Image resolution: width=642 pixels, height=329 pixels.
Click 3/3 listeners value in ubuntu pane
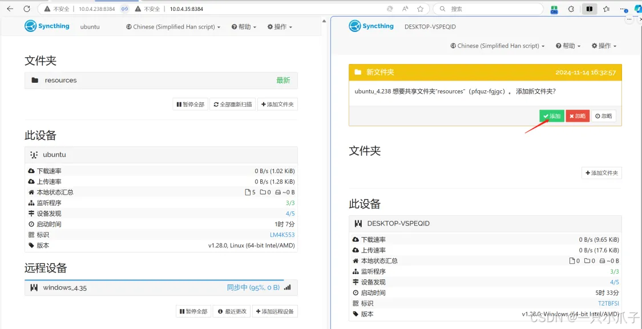290,203
